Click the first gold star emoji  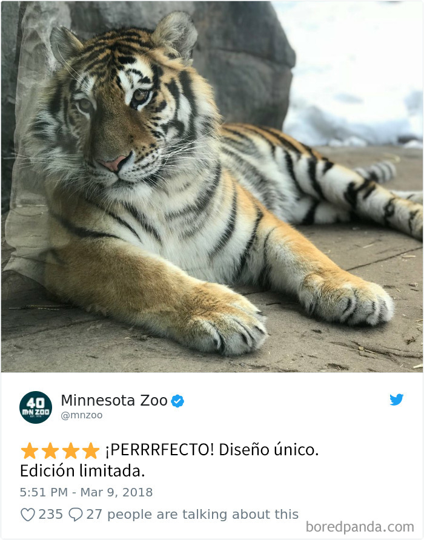pos(30,450)
